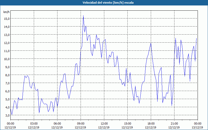The height and width of the screenshot is (130, 208).
Task: Click the 13,0 y-axis value
Action: click(x=7, y=35)
